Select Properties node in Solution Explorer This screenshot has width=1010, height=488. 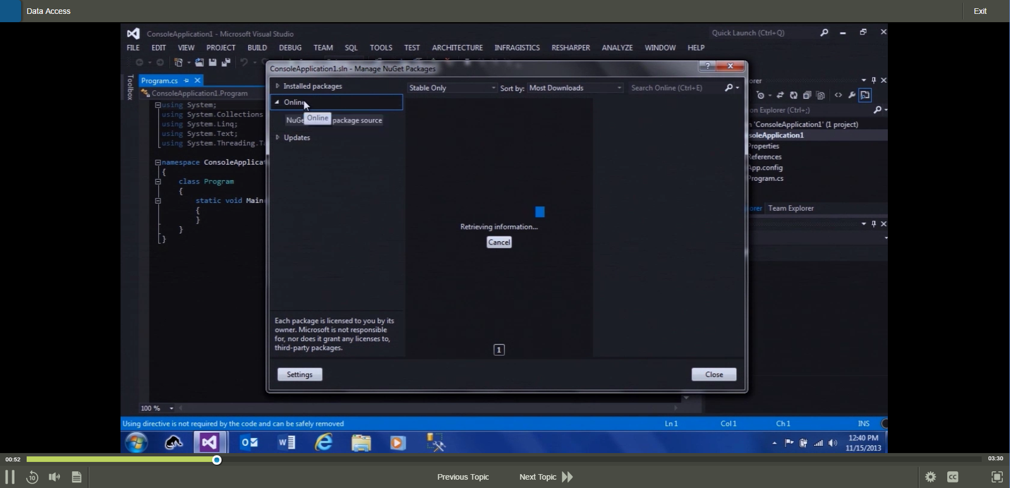763,146
